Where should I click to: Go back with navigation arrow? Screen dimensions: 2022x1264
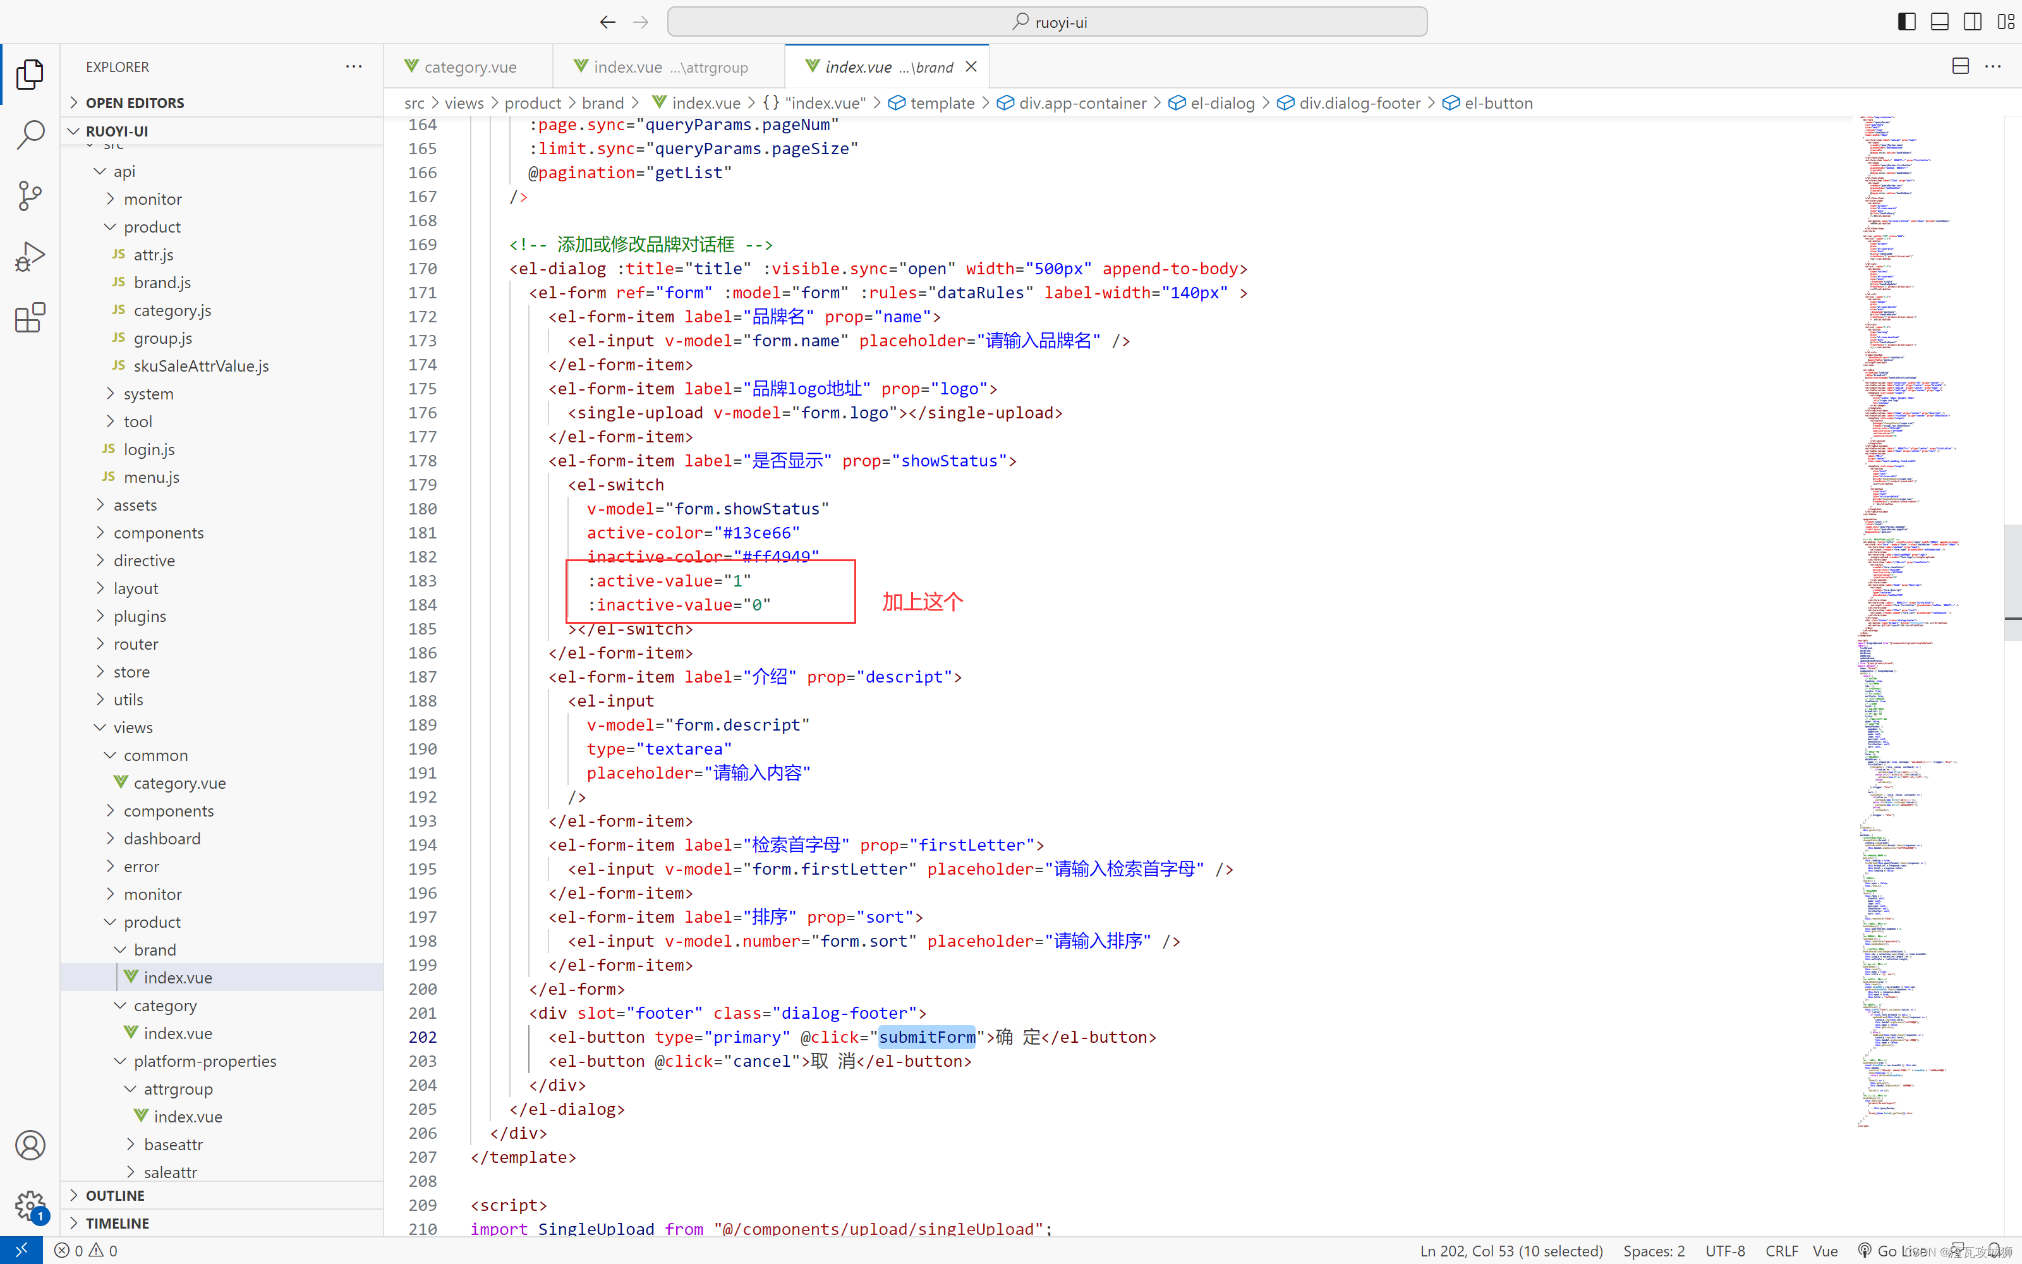(x=607, y=21)
